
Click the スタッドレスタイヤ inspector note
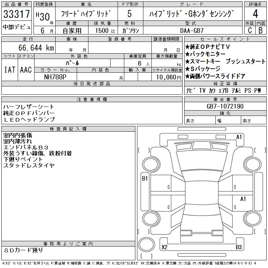[x=28, y=165]
